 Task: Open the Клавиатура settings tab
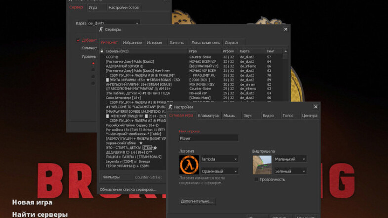click(209, 116)
